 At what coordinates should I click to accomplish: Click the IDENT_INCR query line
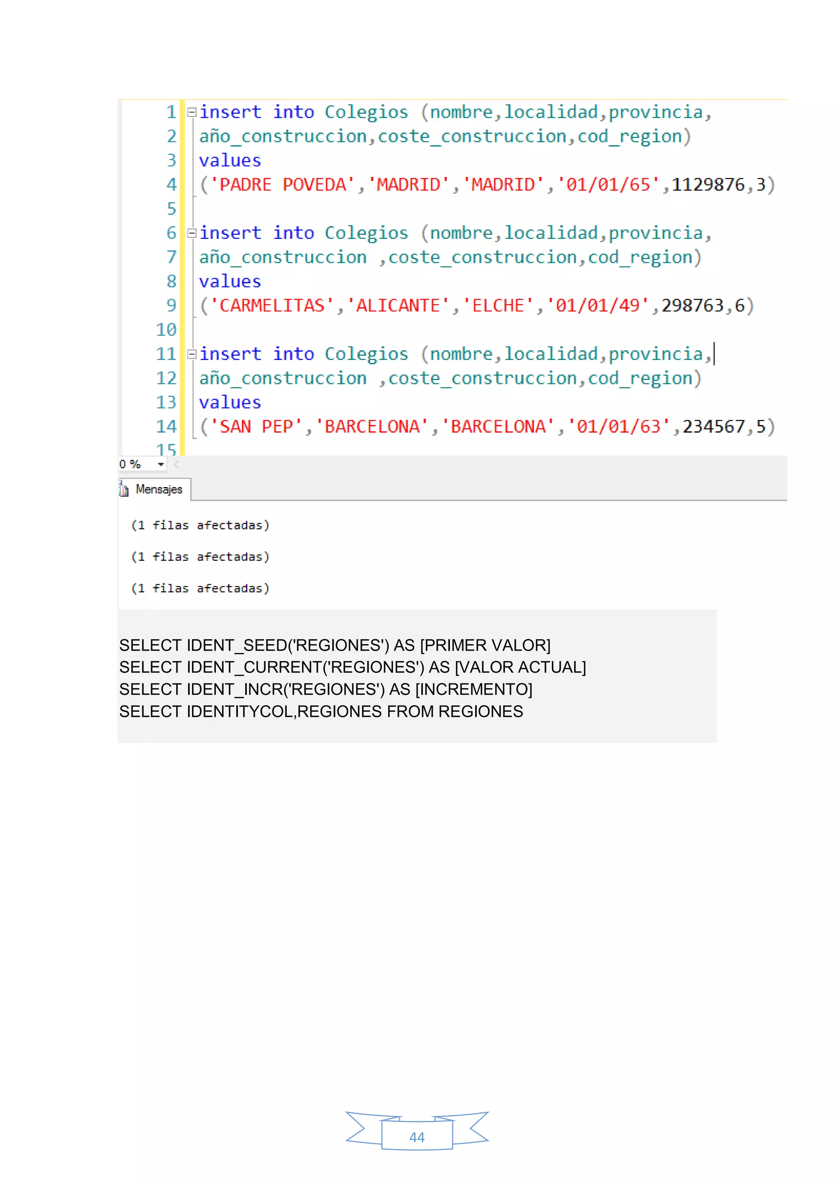(x=326, y=689)
